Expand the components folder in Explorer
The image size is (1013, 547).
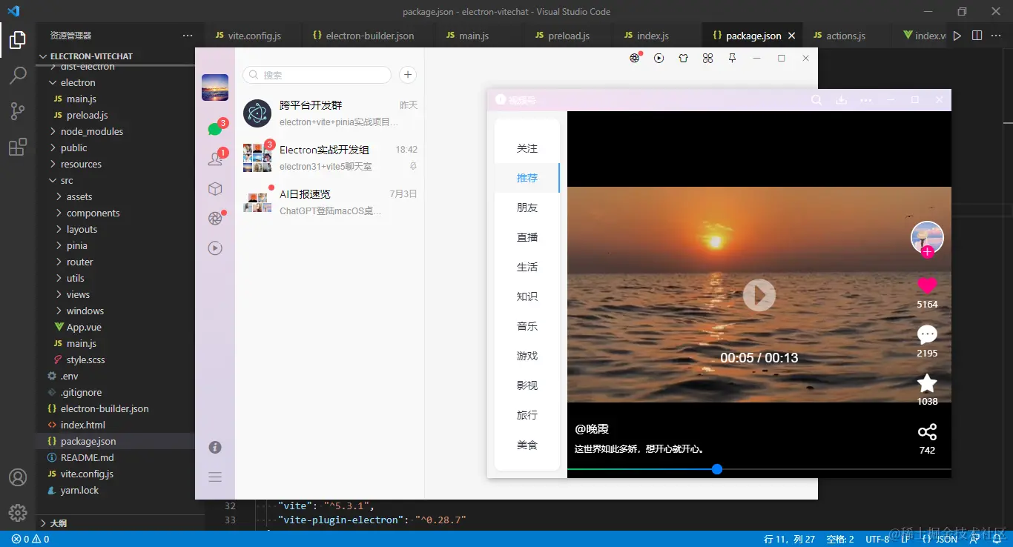(x=91, y=213)
